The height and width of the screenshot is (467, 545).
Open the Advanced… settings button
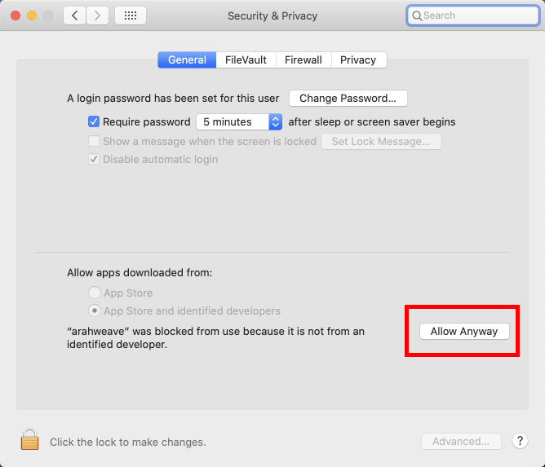coord(461,441)
